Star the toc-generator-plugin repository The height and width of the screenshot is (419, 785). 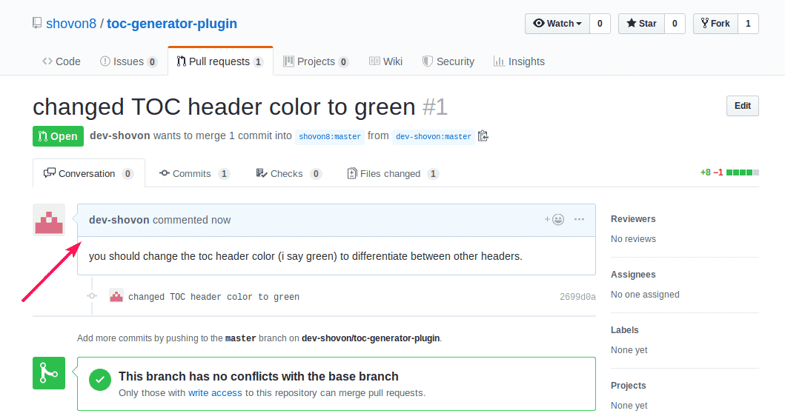pos(641,24)
